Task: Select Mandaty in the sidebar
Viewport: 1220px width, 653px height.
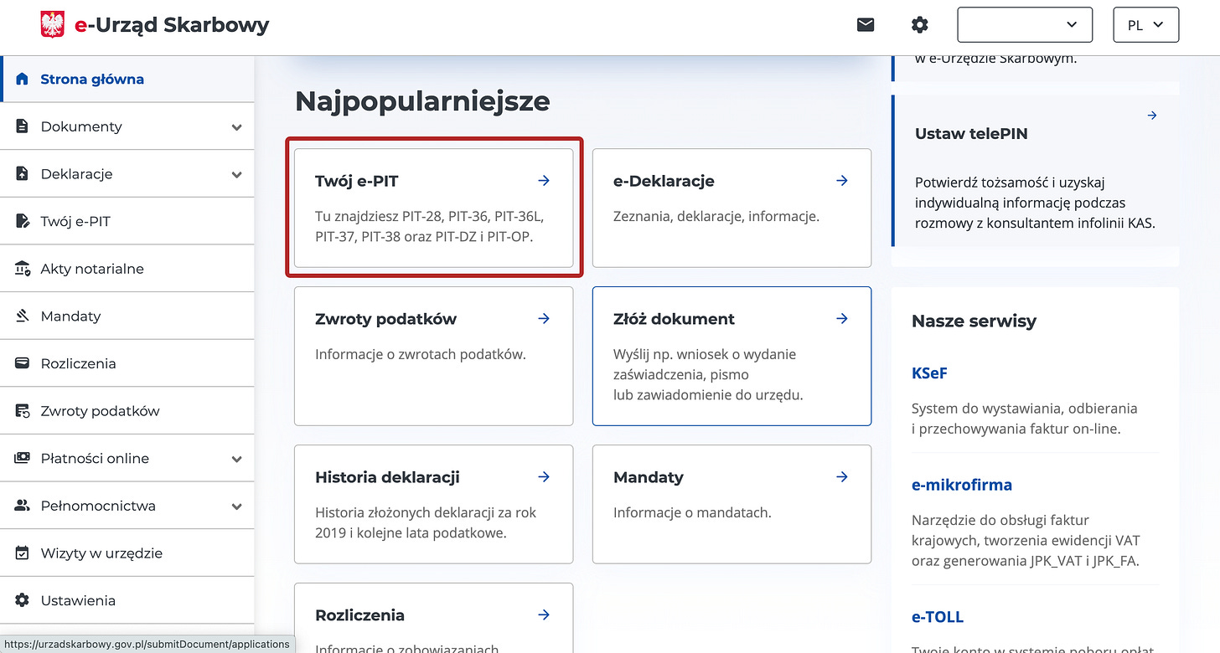Action: [127, 316]
